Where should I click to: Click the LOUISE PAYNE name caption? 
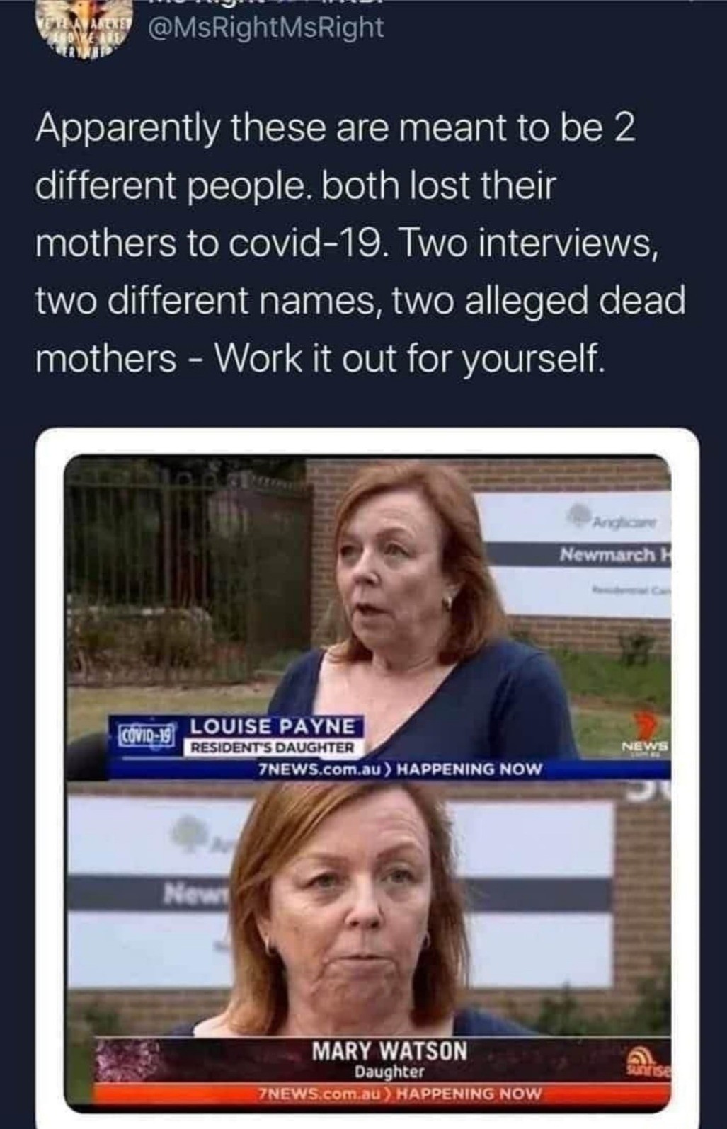[x=273, y=726]
